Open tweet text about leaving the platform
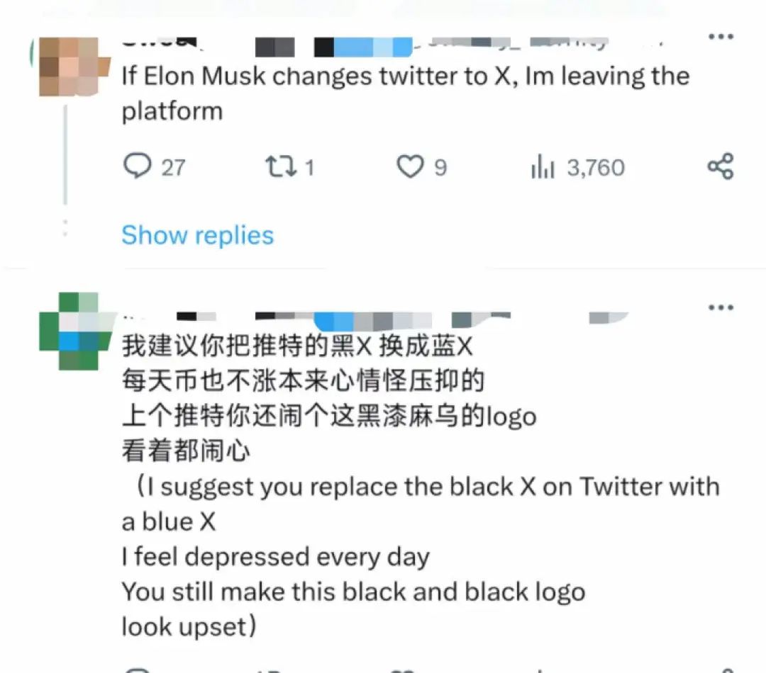This screenshot has height=673, width=766. click(x=406, y=94)
